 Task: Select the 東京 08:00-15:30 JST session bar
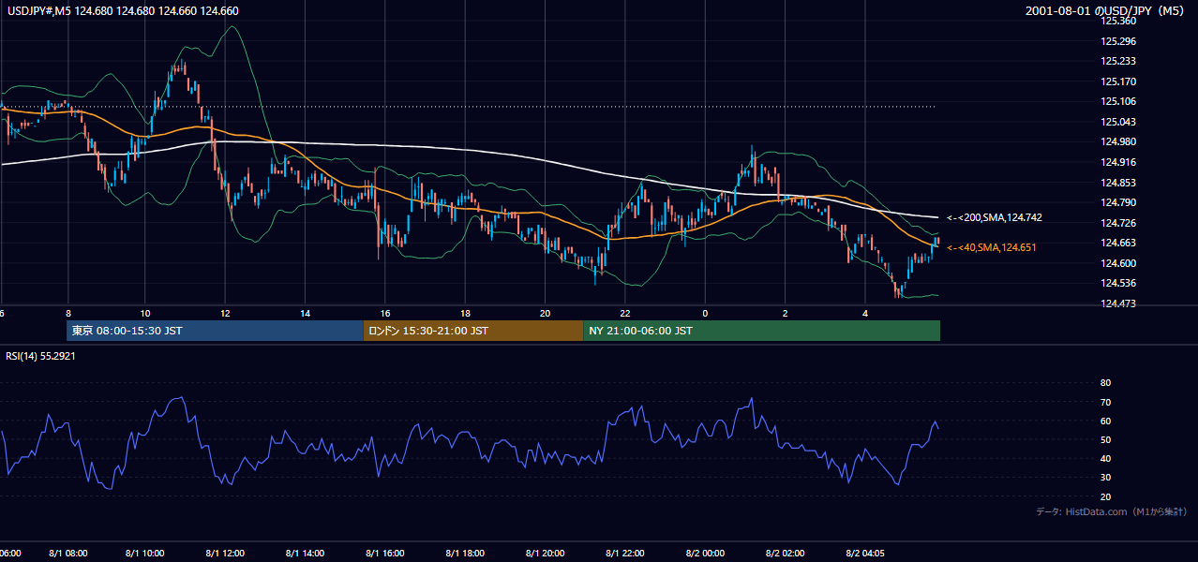215,331
